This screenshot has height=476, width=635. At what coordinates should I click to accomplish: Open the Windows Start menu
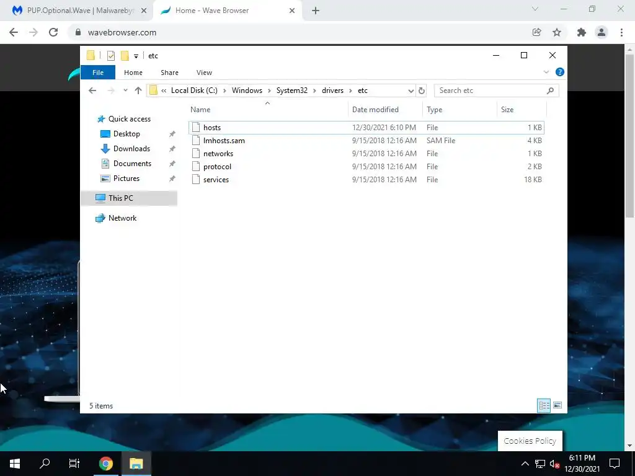[15, 464]
